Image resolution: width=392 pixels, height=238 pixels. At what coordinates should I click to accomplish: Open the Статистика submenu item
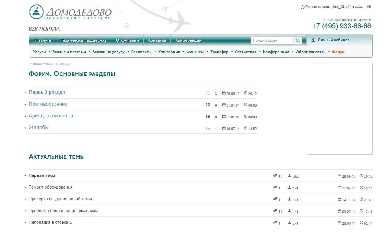pyautogui.click(x=245, y=52)
